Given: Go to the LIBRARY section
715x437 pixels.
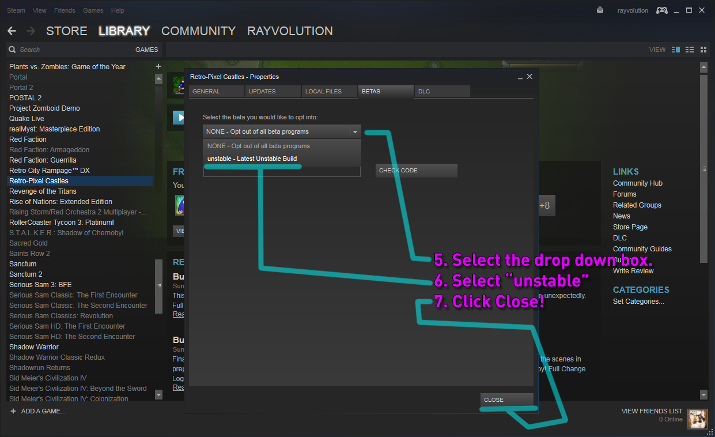Looking at the screenshot, I should [124, 31].
